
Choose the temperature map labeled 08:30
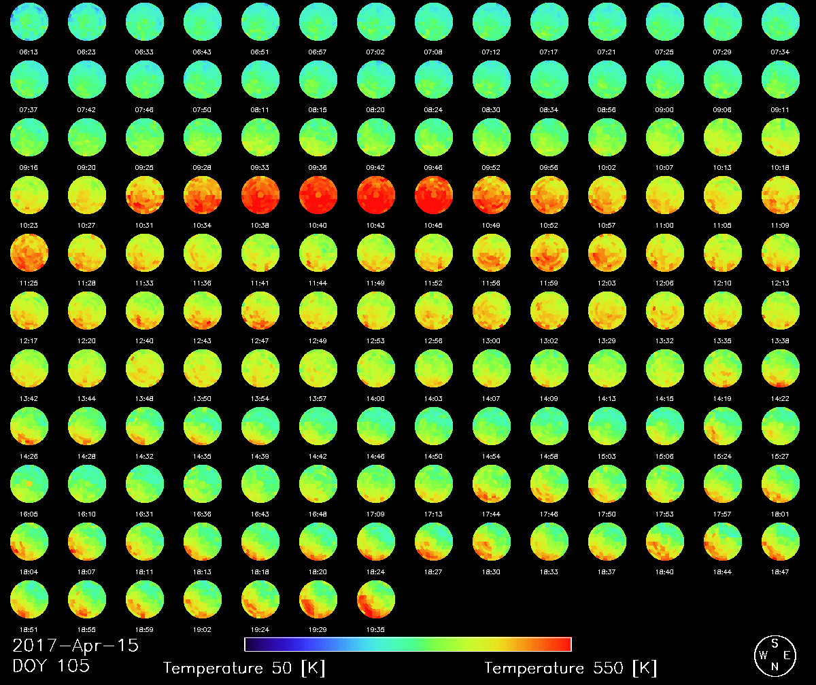tap(492, 80)
